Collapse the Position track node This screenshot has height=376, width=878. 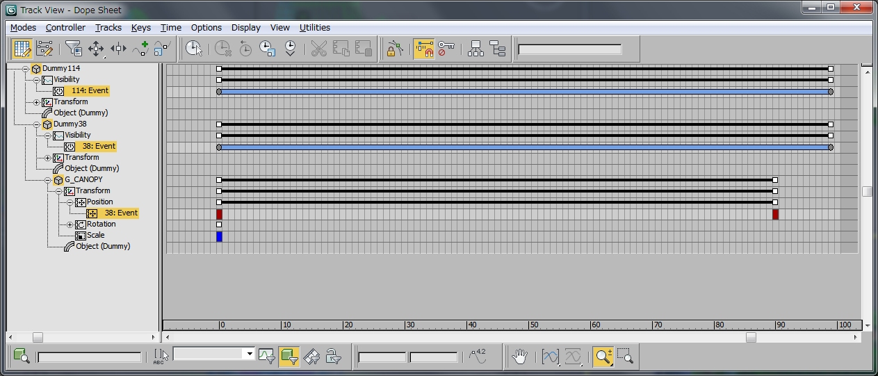click(70, 202)
